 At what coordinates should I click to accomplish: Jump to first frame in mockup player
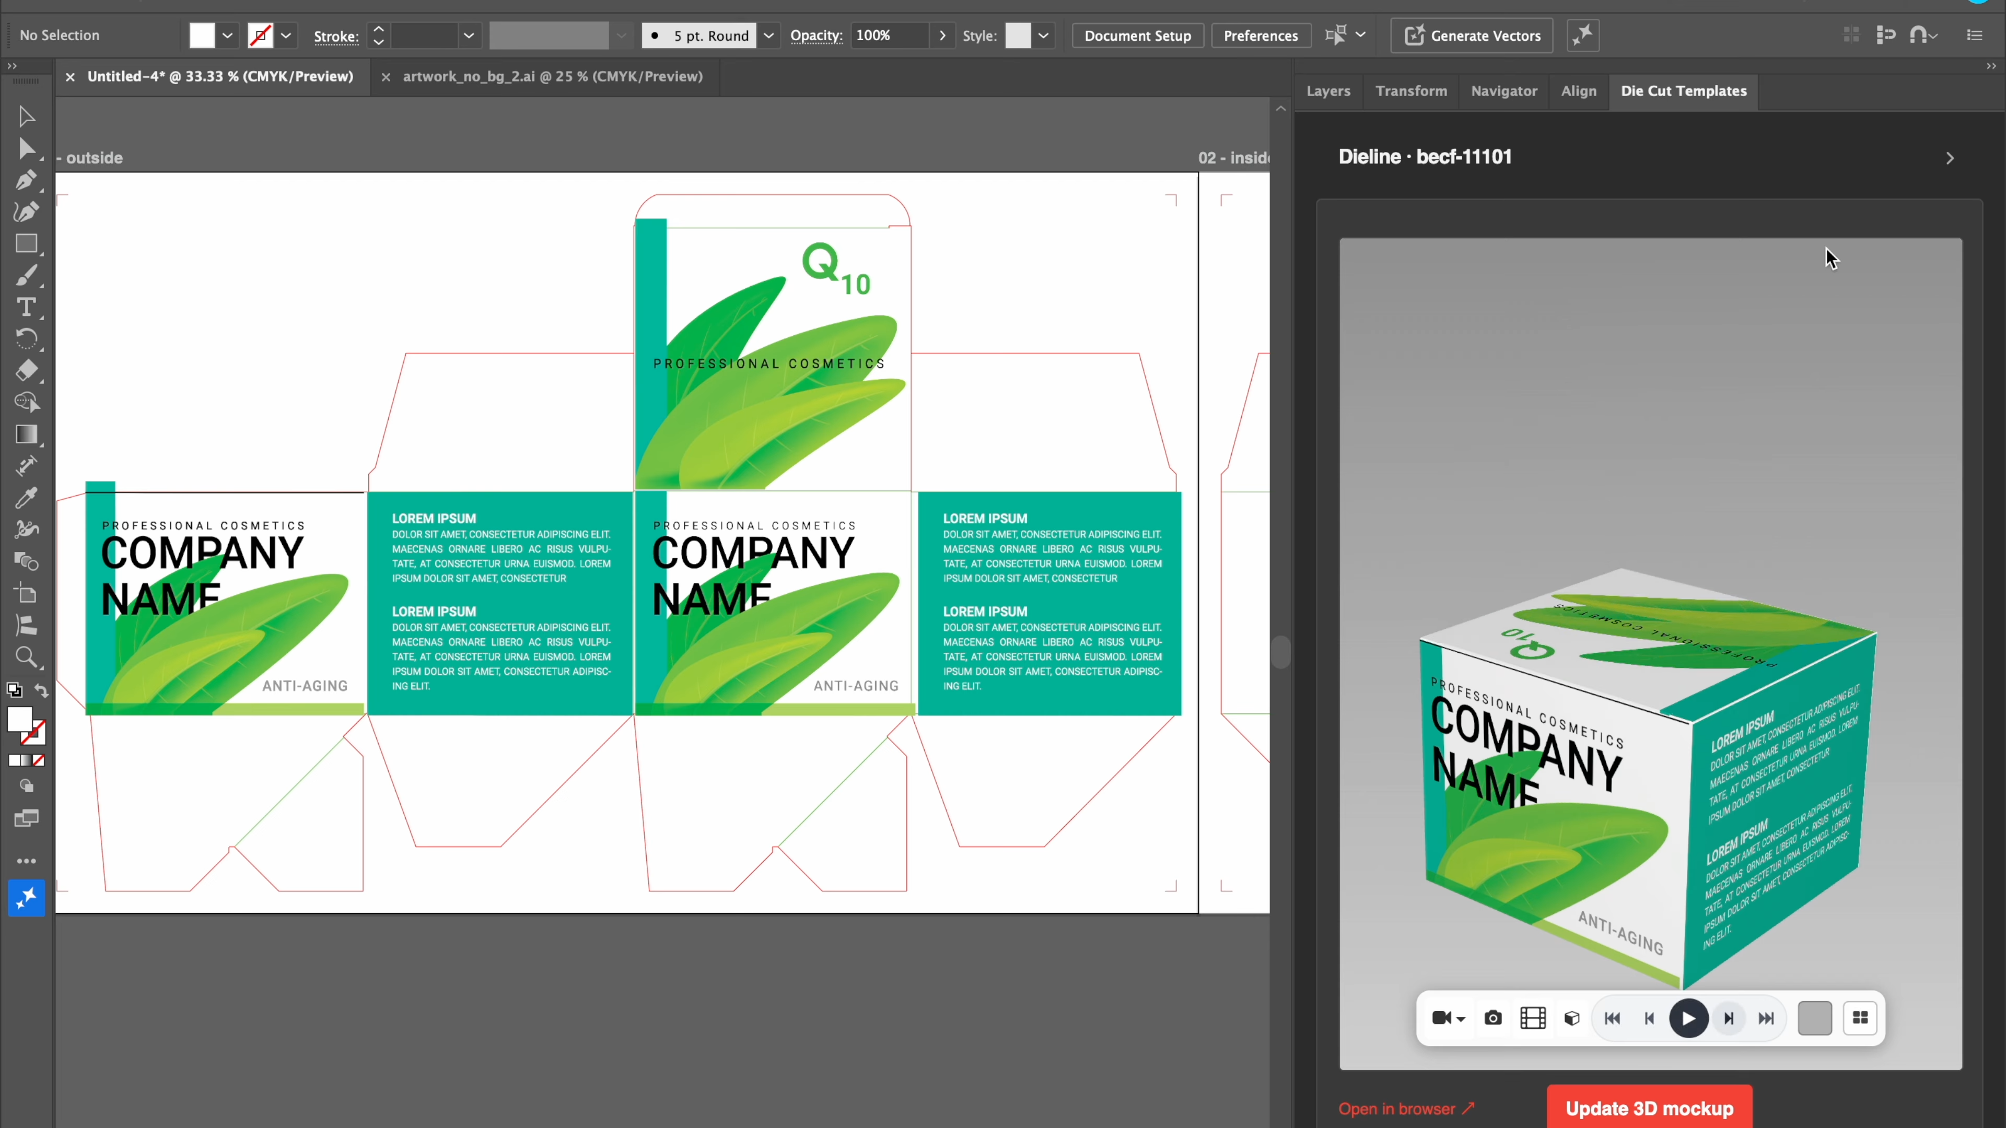(x=1613, y=1018)
